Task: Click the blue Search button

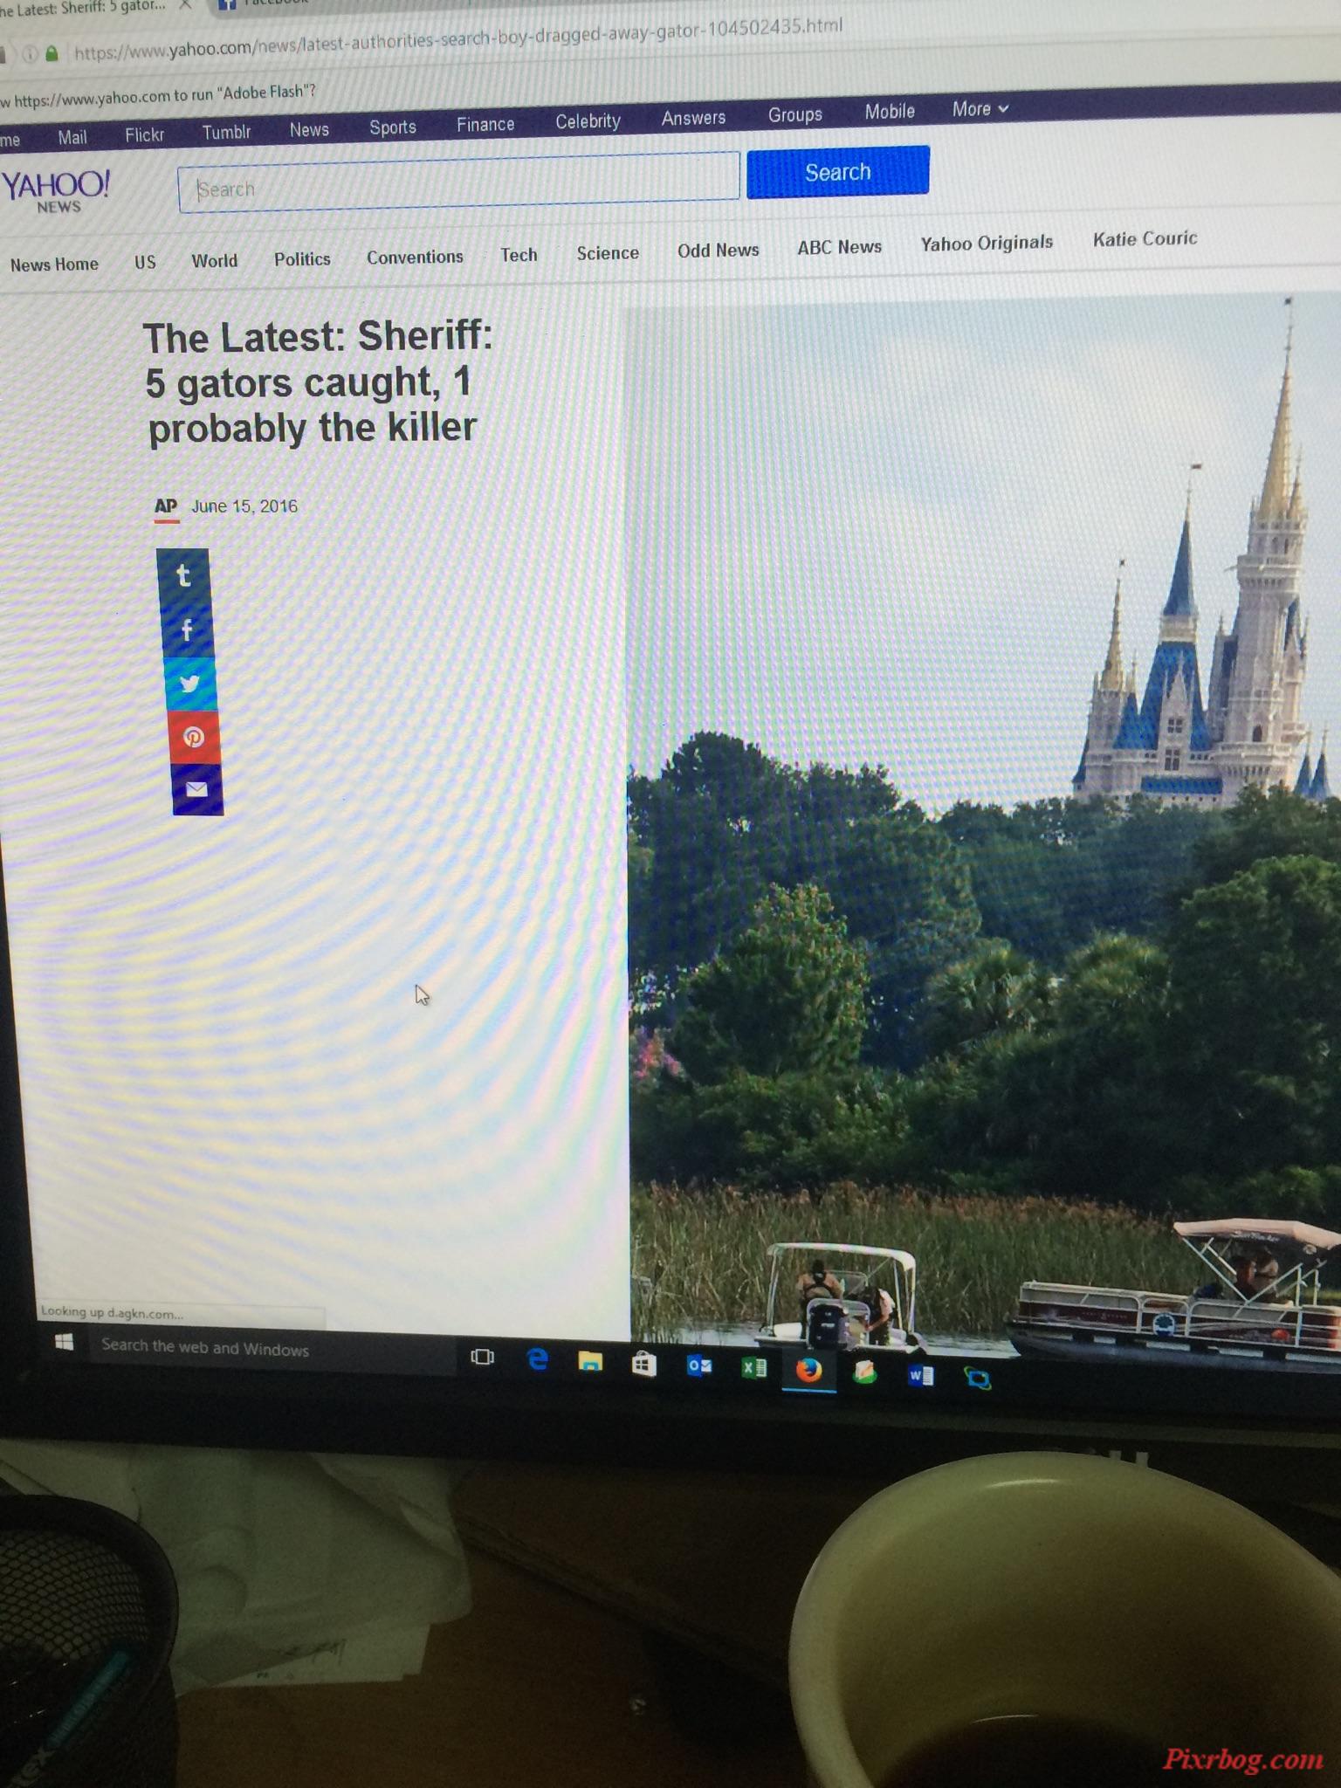Action: point(837,172)
